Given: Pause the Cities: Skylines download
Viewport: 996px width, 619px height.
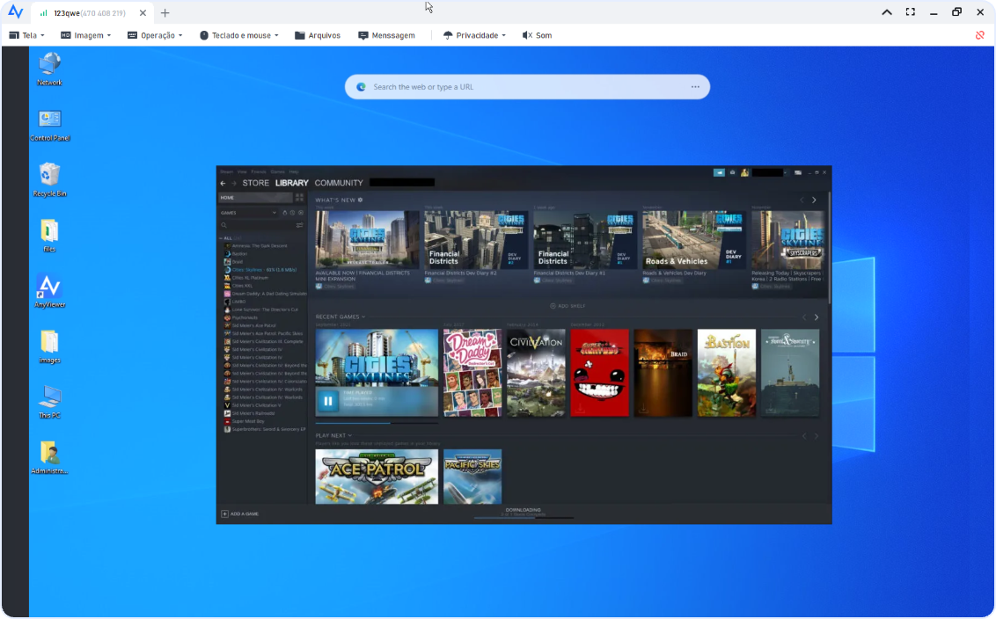Looking at the screenshot, I should pyautogui.click(x=328, y=401).
